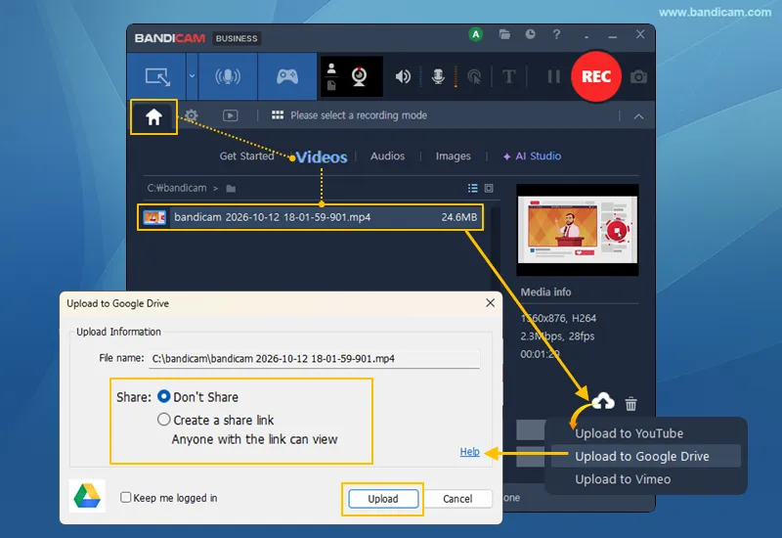Click the Bandicam logo in title bar
This screenshot has height=538, width=782.
[169, 38]
